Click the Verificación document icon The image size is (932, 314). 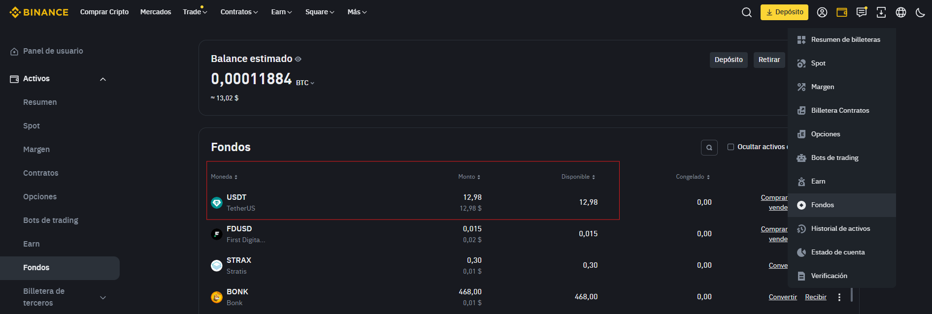click(x=801, y=276)
